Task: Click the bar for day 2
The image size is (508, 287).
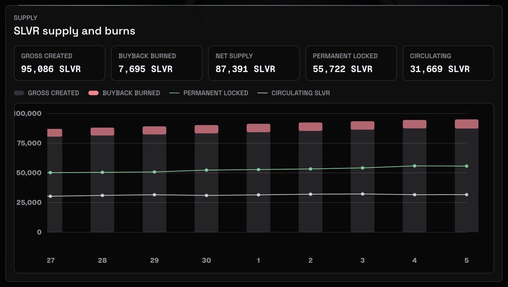Action: click(x=311, y=177)
